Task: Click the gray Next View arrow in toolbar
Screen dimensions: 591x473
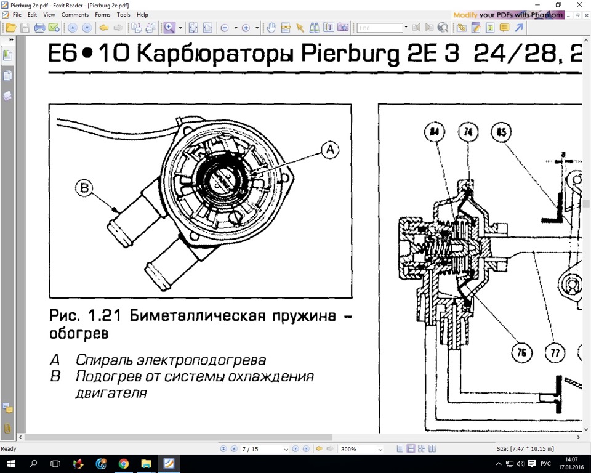Action: pyautogui.click(x=118, y=28)
